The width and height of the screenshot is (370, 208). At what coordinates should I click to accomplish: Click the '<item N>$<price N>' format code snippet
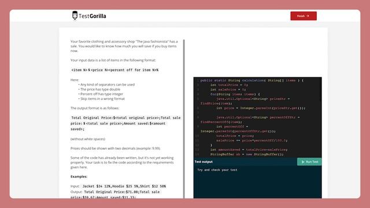pyautogui.click(x=115, y=70)
